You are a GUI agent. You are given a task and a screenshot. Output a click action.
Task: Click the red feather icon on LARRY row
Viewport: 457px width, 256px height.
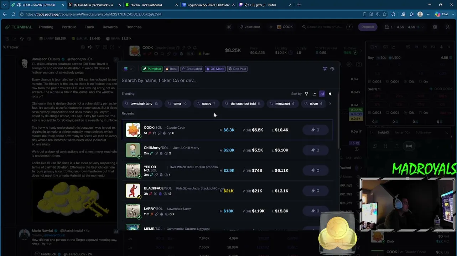coord(152,214)
